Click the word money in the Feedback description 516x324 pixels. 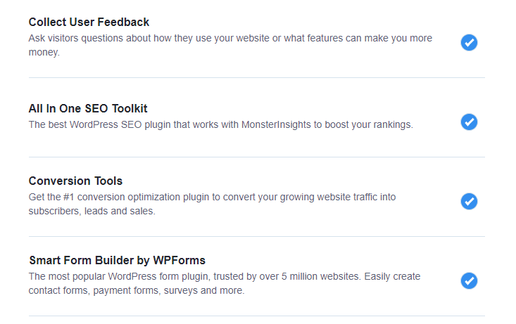click(44, 52)
